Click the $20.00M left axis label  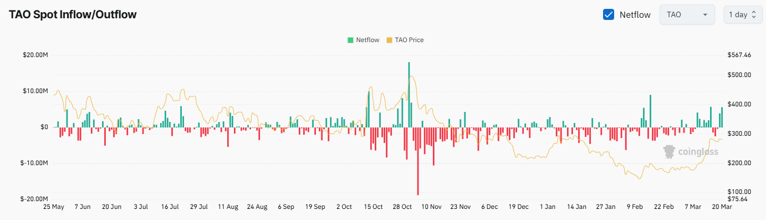pyautogui.click(x=35, y=55)
